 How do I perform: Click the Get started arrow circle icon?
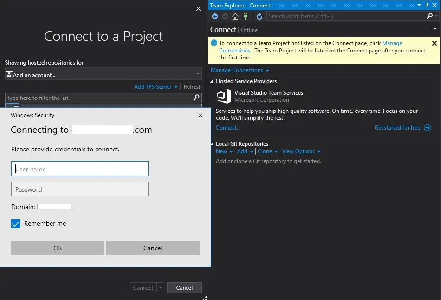coord(427,128)
